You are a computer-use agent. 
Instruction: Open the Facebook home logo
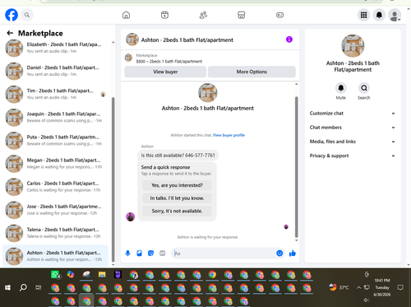click(x=12, y=15)
